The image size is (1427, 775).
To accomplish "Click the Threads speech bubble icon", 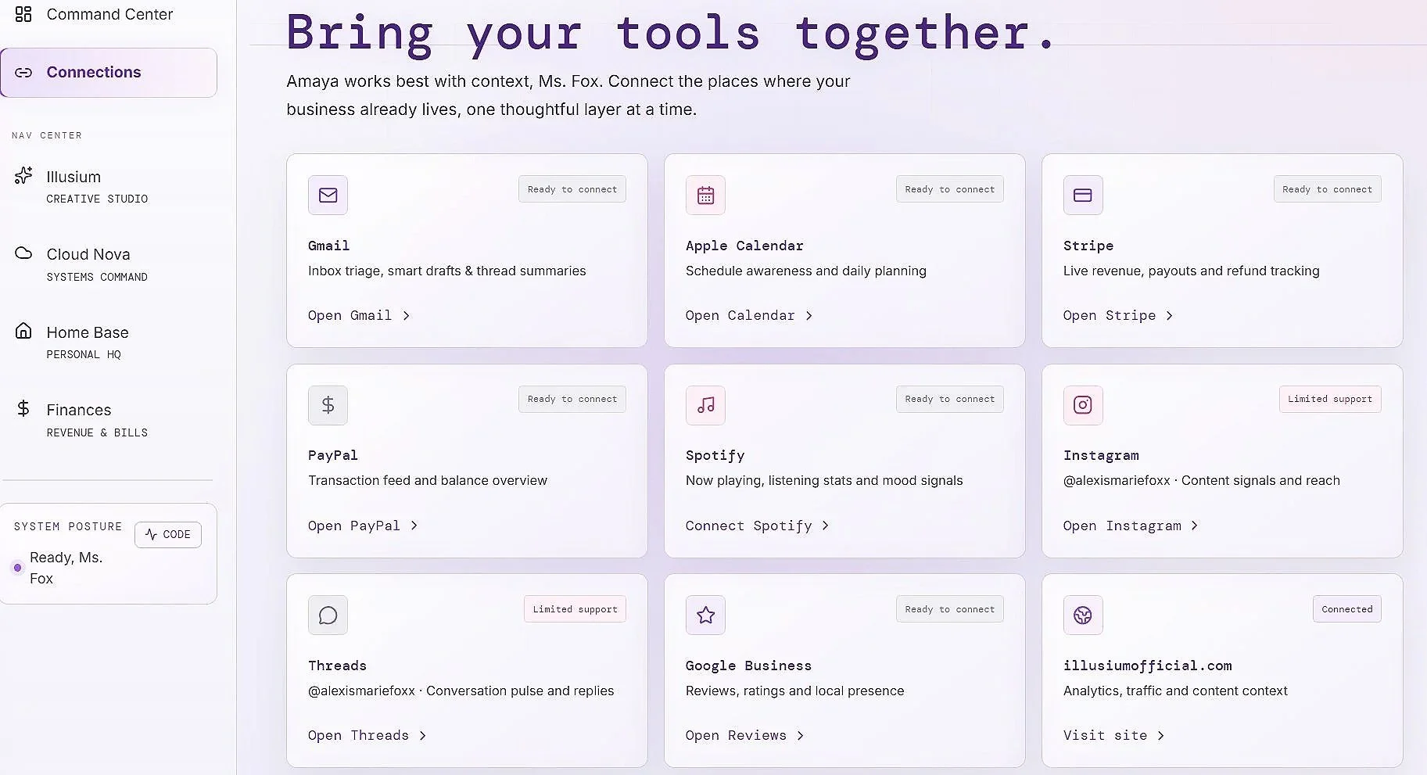I will pyautogui.click(x=328, y=615).
